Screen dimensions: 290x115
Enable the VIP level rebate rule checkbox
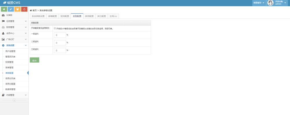55,28
